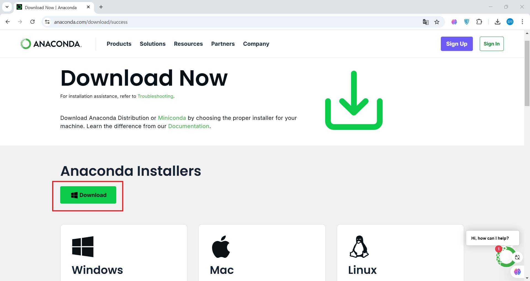The height and width of the screenshot is (281, 530).
Task: Open a new browser tab
Action: (x=101, y=7)
